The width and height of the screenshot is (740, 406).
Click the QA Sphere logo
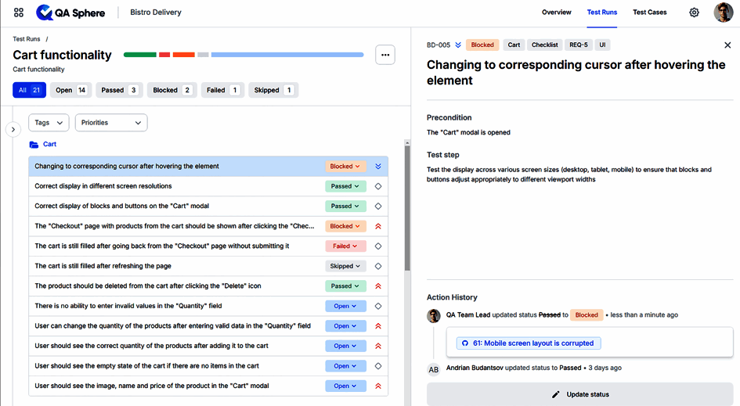click(x=70, y=13)
